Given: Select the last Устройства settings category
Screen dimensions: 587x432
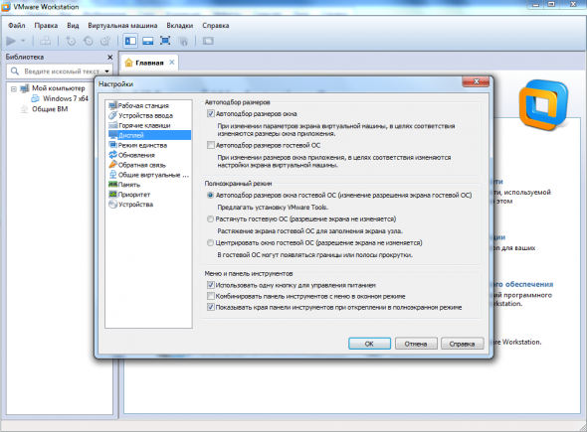Looking at the screenshot, I should tap(135, 205).
